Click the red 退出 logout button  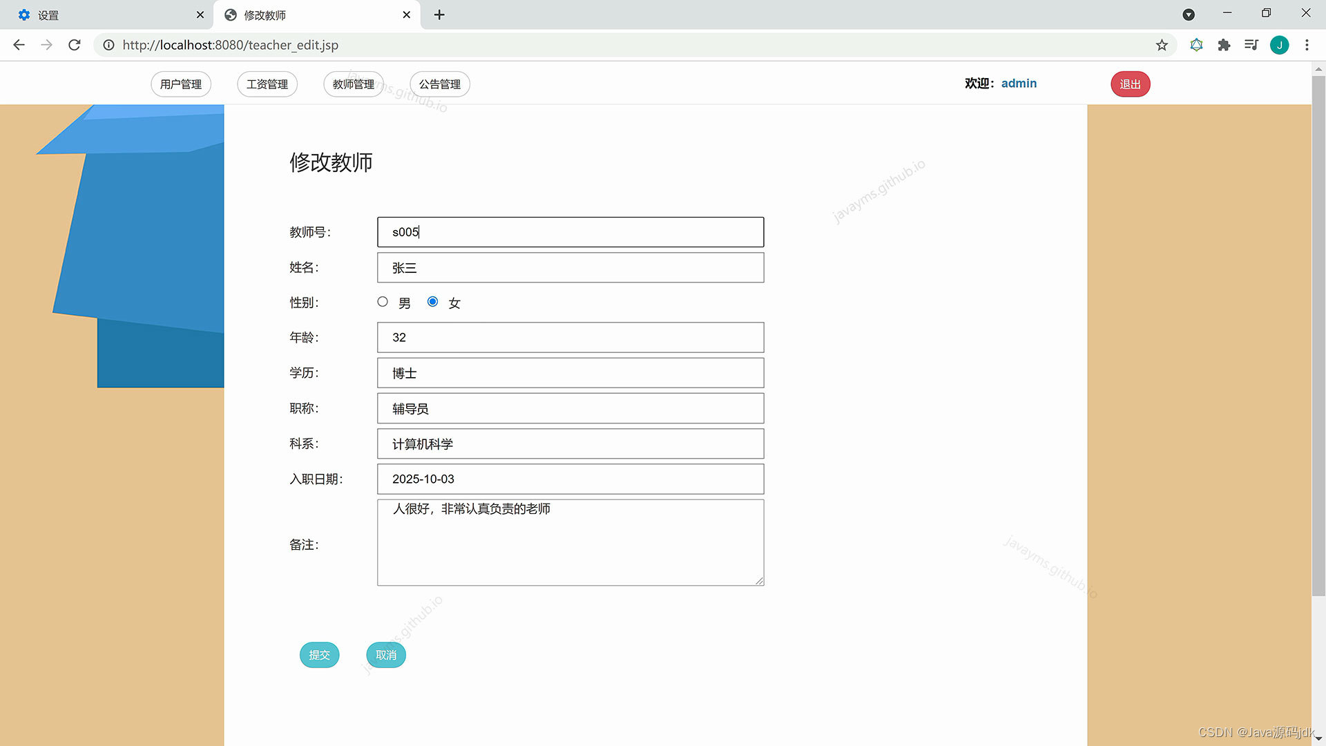[1130, 84]
